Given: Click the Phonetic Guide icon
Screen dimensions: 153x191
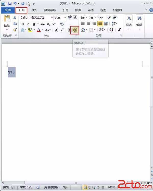Looking at the screenshot, I should point(70,17).
